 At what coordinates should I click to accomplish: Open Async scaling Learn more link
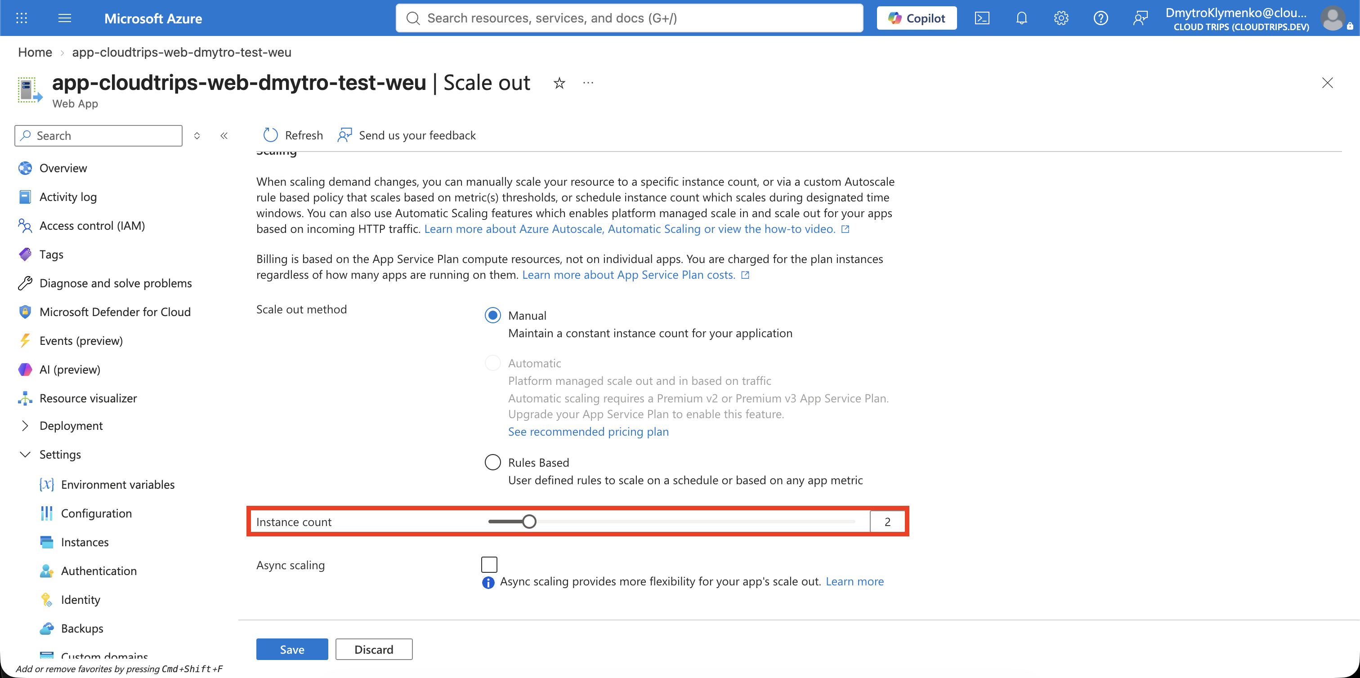pyautogui.click(x=854, y=581)
